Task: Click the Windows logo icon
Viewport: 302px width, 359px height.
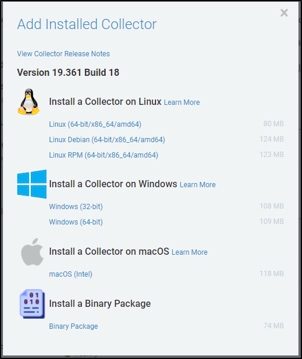Action: (32, 184)
